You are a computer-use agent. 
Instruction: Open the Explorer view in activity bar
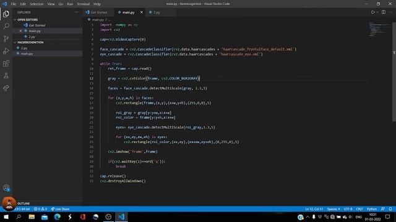(x=6, y=14)
